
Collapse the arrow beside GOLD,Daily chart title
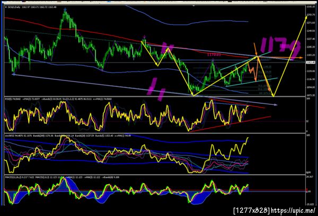[6, 7]
